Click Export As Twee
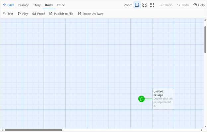This screenshot has width=207, height=132. (x=91, y=14)
